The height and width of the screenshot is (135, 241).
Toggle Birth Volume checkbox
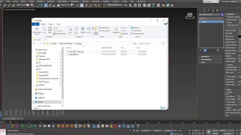tap(226, 102)
